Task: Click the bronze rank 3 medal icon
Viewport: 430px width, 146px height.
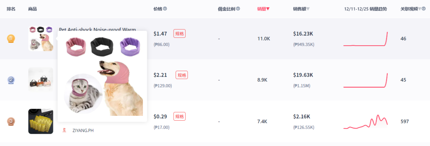Action: (x=11, y=121)
